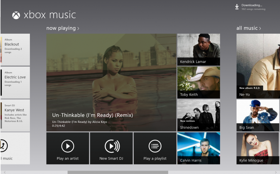Expand the now playing section chevron
The width and height of the screenshot is (280, 174).
click(78, 28)
